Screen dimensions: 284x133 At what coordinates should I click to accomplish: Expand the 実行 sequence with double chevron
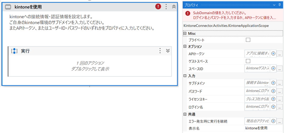168,51
